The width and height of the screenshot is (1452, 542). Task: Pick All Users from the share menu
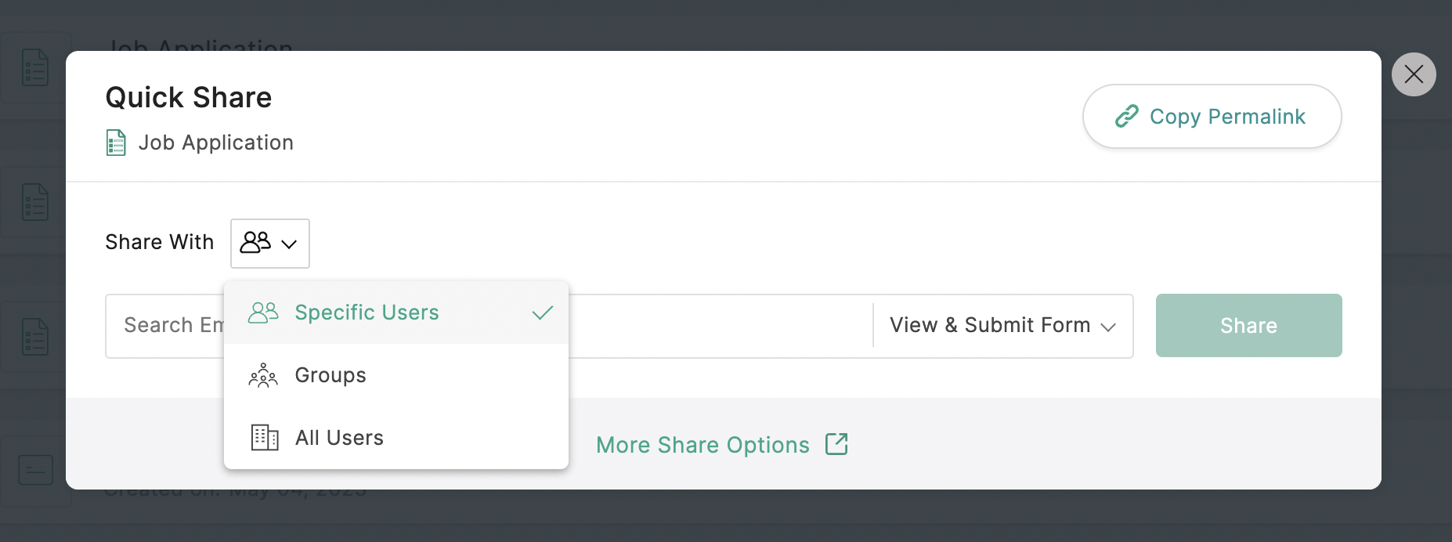[x=339, y=438]
